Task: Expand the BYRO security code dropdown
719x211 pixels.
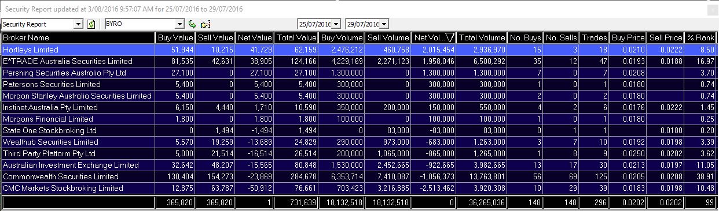Action: click(180, 24)
